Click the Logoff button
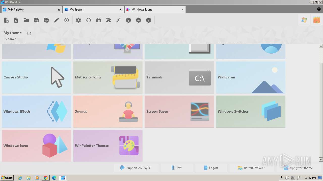Viewport: 323px width, 181px height. (211, 168)
